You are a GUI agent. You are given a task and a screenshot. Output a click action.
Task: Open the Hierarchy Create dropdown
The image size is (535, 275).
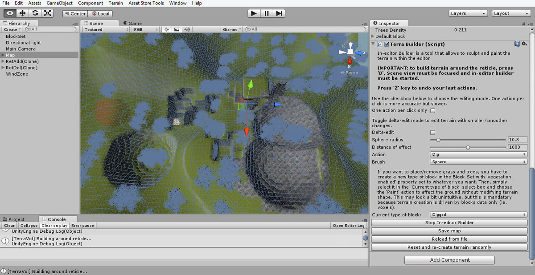[12, 29]
